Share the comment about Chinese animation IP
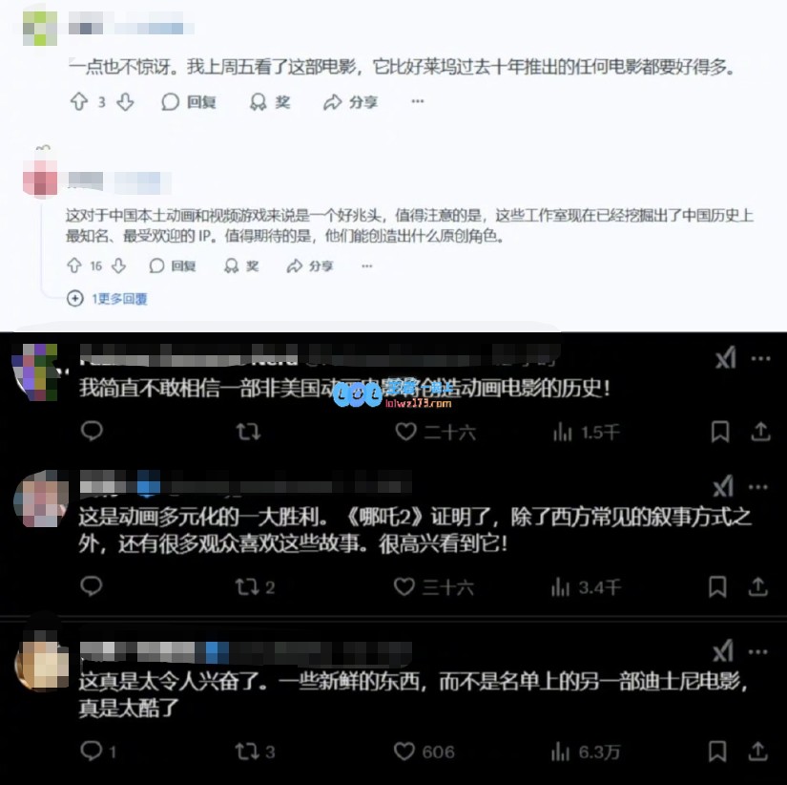787x785 pixels. click(310, 265)
